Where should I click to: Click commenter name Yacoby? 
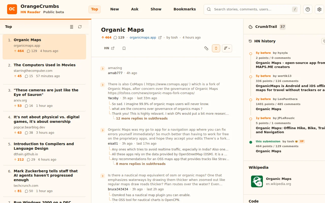point(113,98)
